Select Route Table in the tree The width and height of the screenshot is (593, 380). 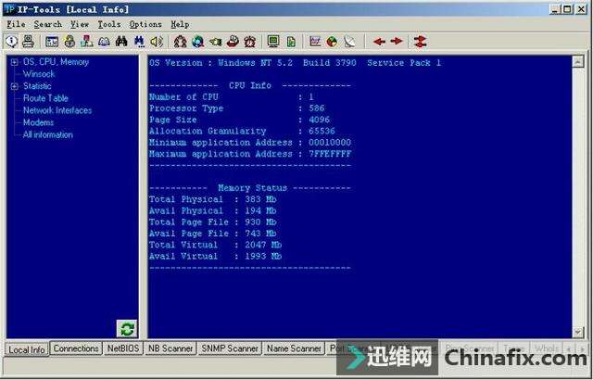click(x=45, y=98)
